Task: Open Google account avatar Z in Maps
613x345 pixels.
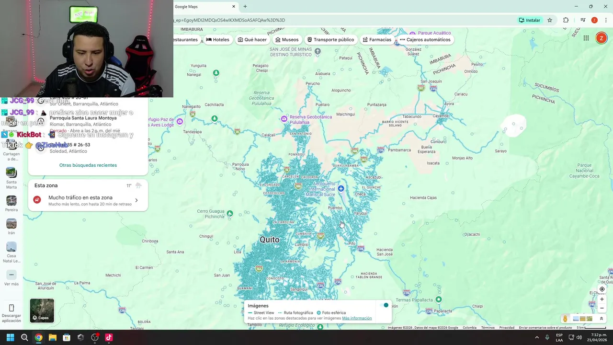Action: click(x=601, y=38)
